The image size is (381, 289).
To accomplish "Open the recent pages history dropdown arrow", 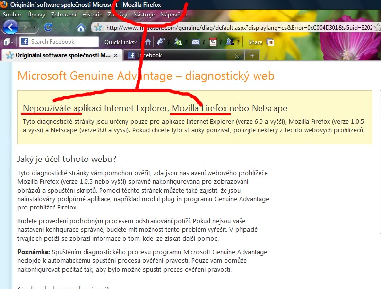I will [x=35, y=27].
